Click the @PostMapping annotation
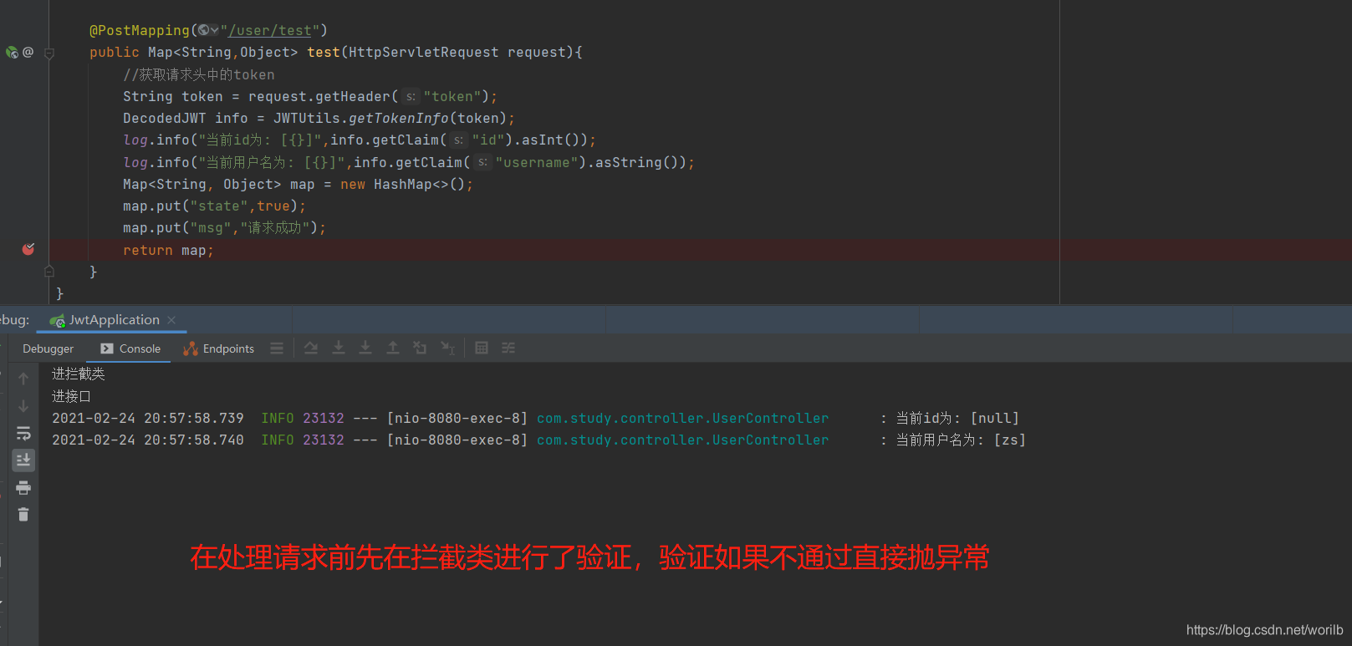1352x646 pixels. (x=140, y=30)
